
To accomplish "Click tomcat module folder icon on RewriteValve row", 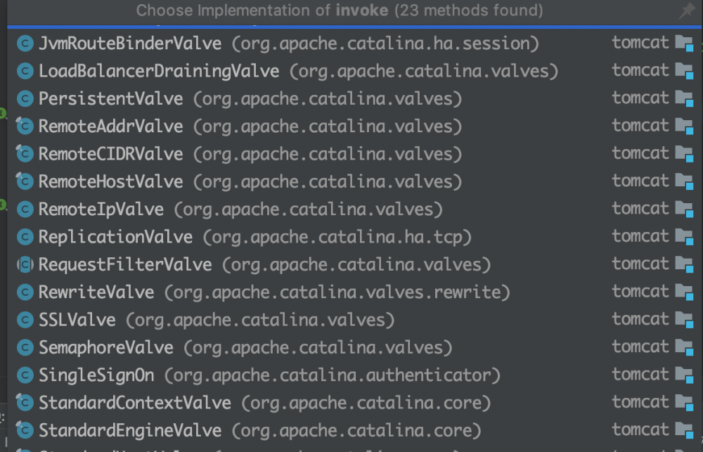I will [x=683, y=292].
